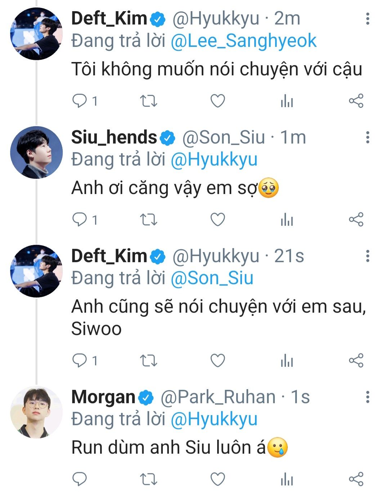Open the @Son_Siu mention link

(x=212, y=278)
